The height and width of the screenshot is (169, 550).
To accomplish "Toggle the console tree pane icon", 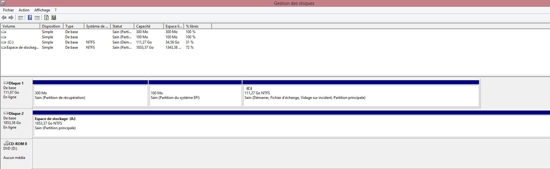I will (21, 18).
